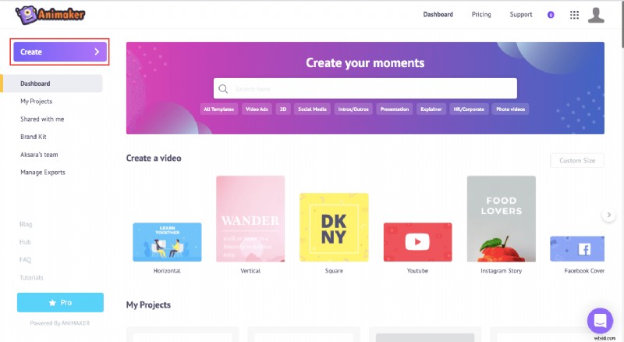The width and height of the screenshot is (624, 342).
Task: Show next video sizes with arrow
Action: (608, 215)
